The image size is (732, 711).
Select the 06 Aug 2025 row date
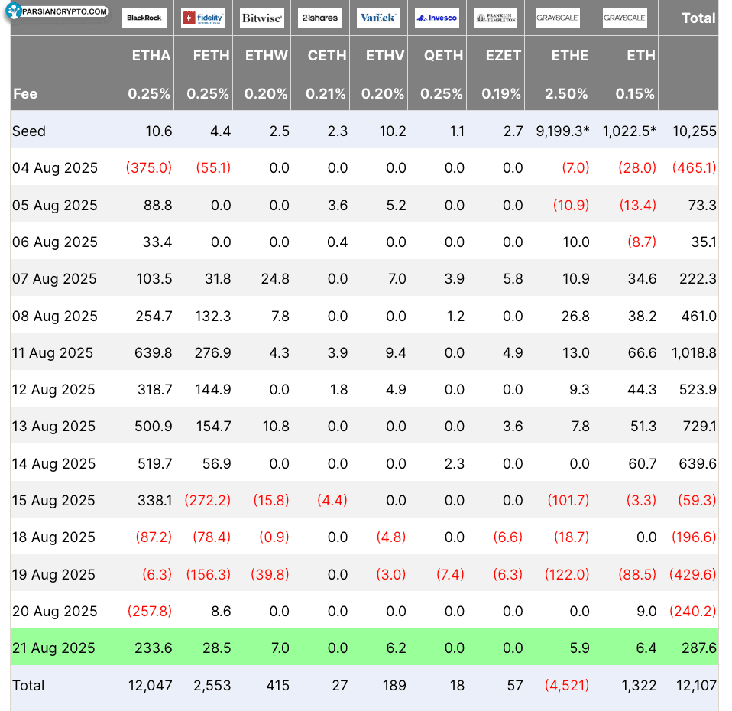[54, 242]
